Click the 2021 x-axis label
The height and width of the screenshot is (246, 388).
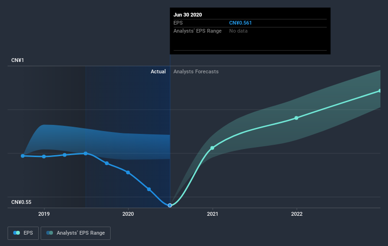click(212, 214)
